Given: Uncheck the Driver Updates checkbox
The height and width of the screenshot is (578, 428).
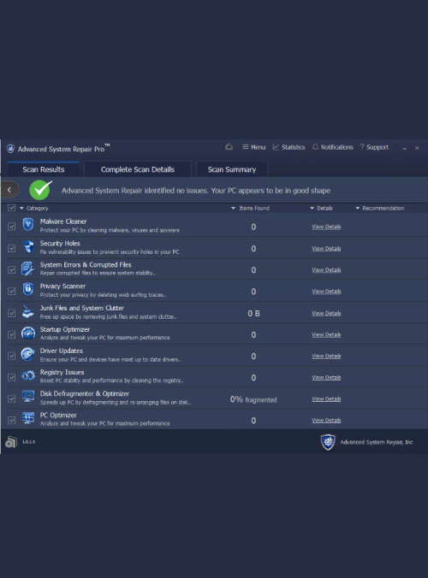Looking at the screenshot, I should click(x=11, y=356).
